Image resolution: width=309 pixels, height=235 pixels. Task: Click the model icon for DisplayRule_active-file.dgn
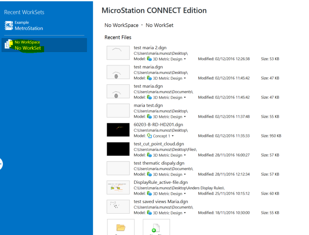coord(149,194)
